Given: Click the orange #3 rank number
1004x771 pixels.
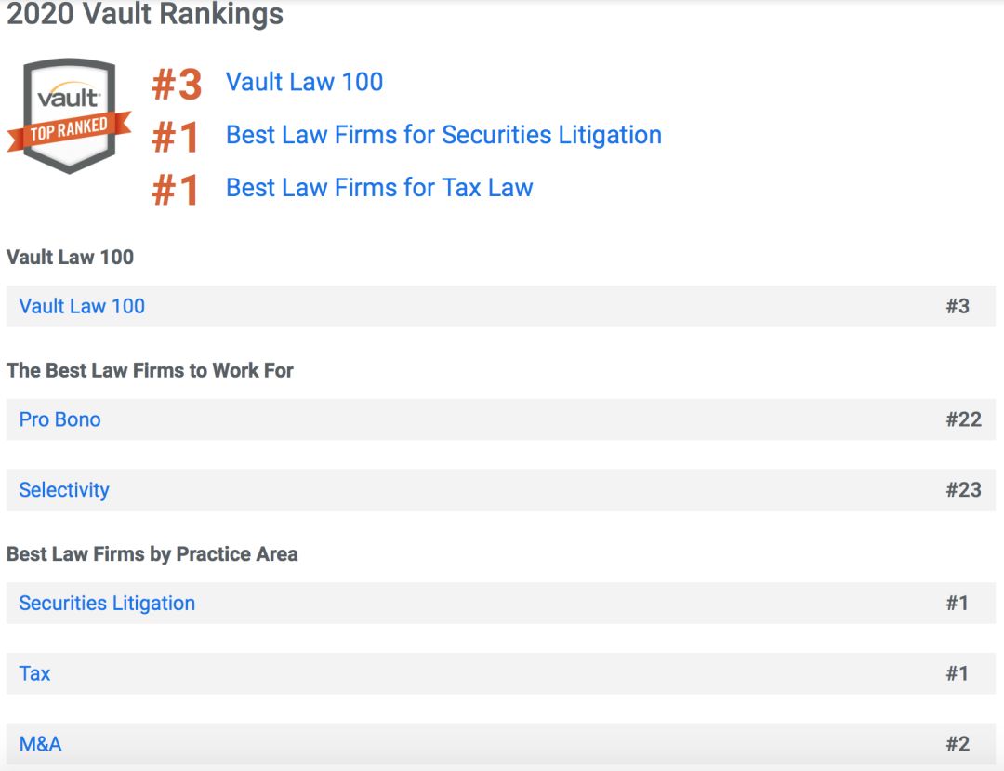Looking at the screenshot, I should (177, 85).
